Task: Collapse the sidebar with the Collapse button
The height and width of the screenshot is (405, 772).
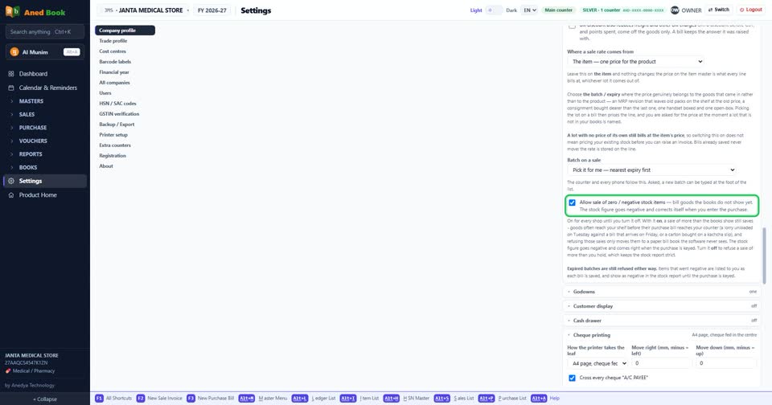Action: [45, 399]
